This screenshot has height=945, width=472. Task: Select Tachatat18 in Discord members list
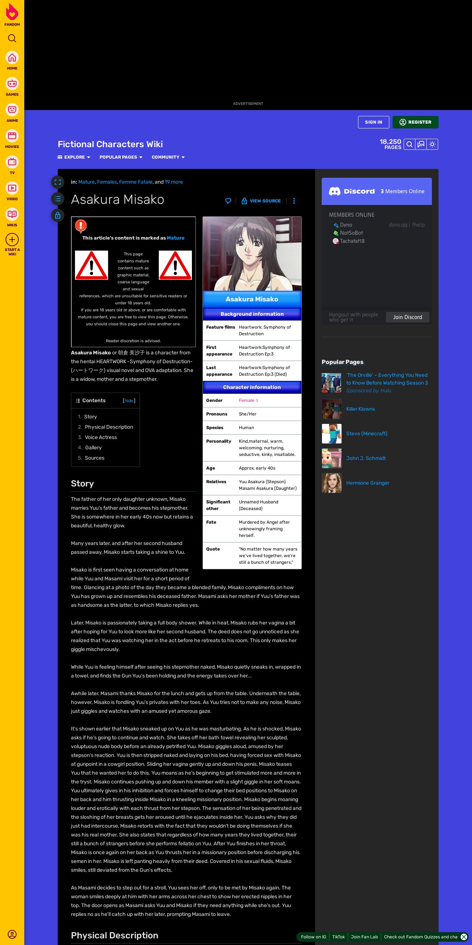348,241
